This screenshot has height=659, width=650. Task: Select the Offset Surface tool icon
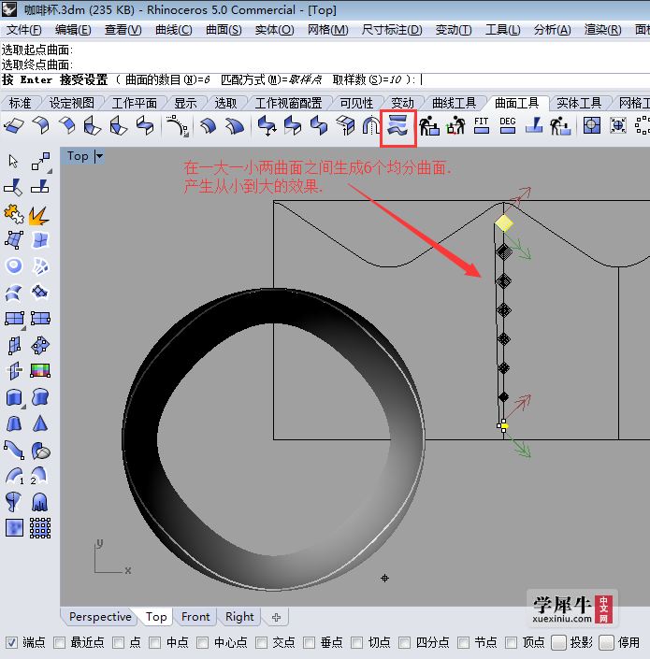(x=209, y=125)
